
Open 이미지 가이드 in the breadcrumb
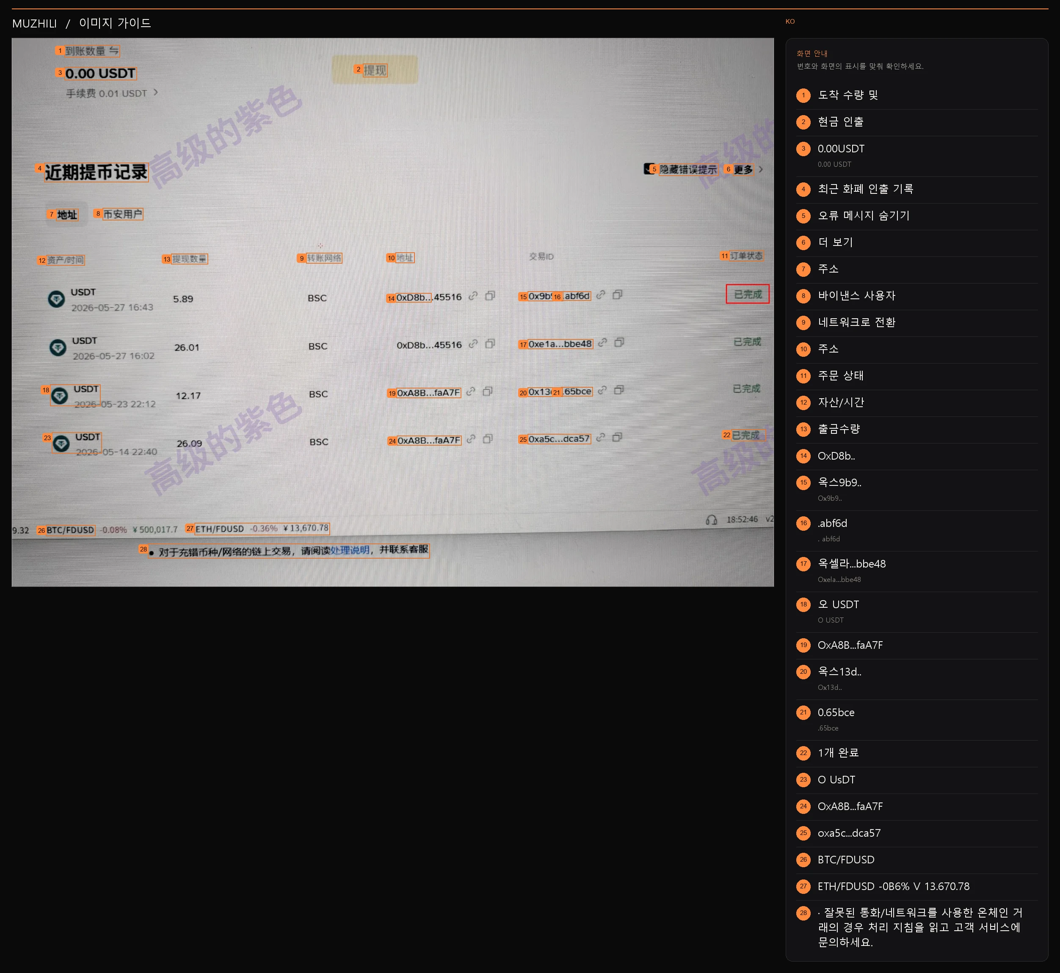click(x=115, y=23)
